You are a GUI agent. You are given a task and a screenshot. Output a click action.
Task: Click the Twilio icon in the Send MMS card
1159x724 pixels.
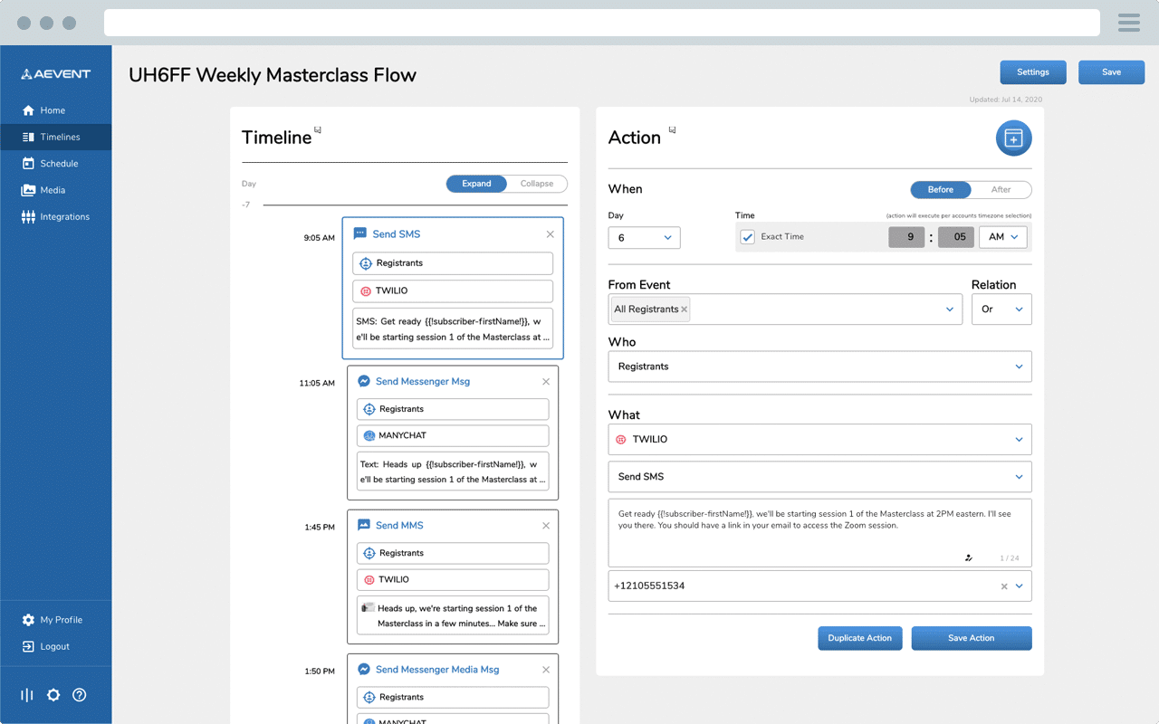pos(369,579)
